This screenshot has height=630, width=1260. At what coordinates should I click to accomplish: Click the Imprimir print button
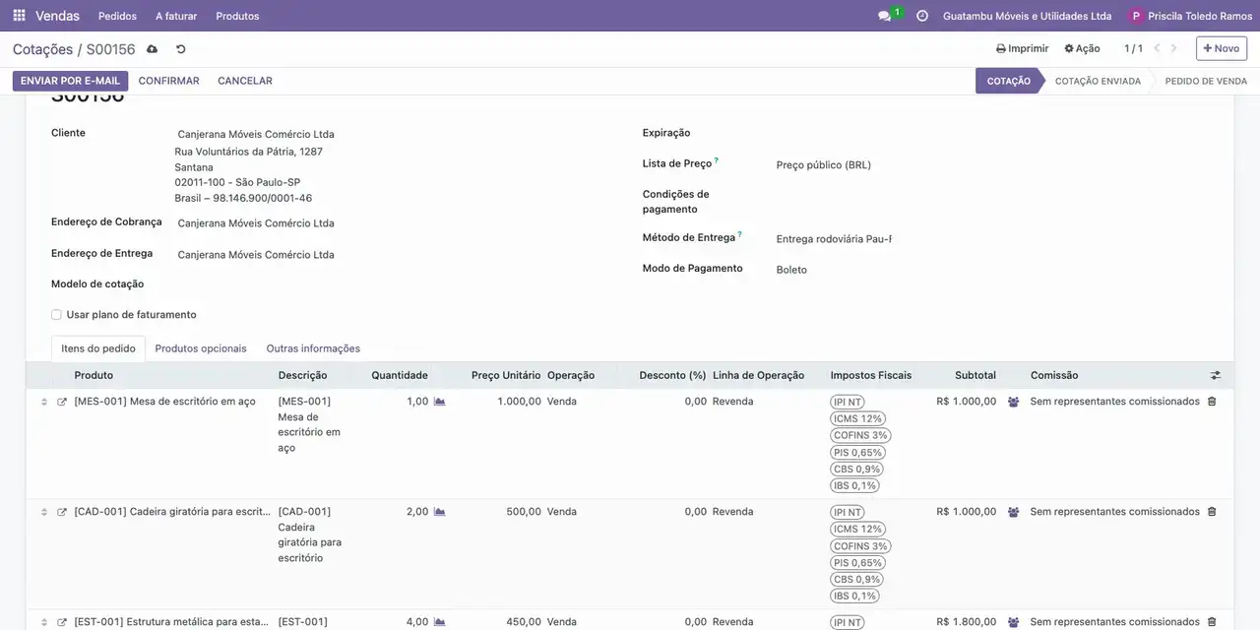[1023, 48]
